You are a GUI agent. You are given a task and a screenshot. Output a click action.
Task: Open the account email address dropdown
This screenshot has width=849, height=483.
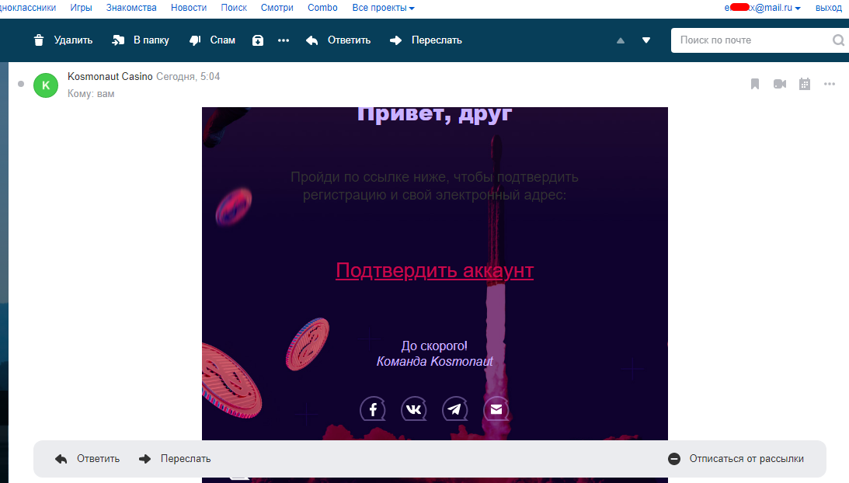tap(762, 8)
